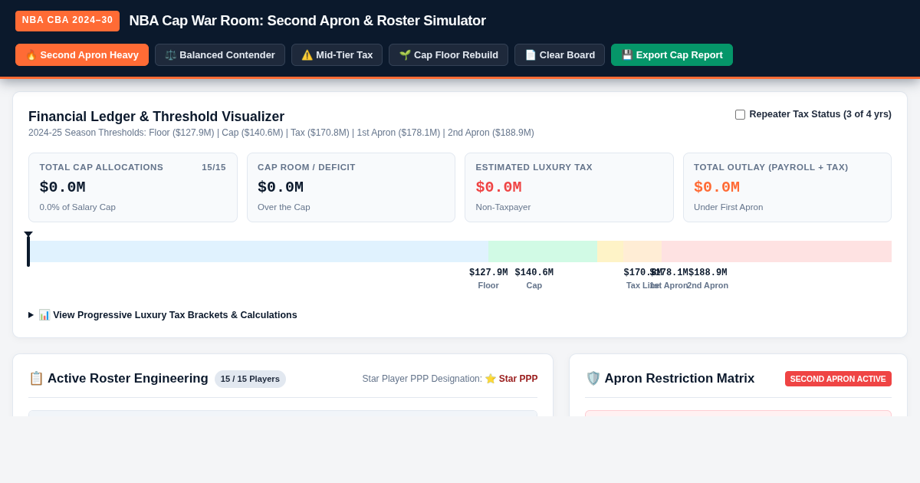
Task: Click the Active Roster Engineering heading
Action: coord(119,379)
